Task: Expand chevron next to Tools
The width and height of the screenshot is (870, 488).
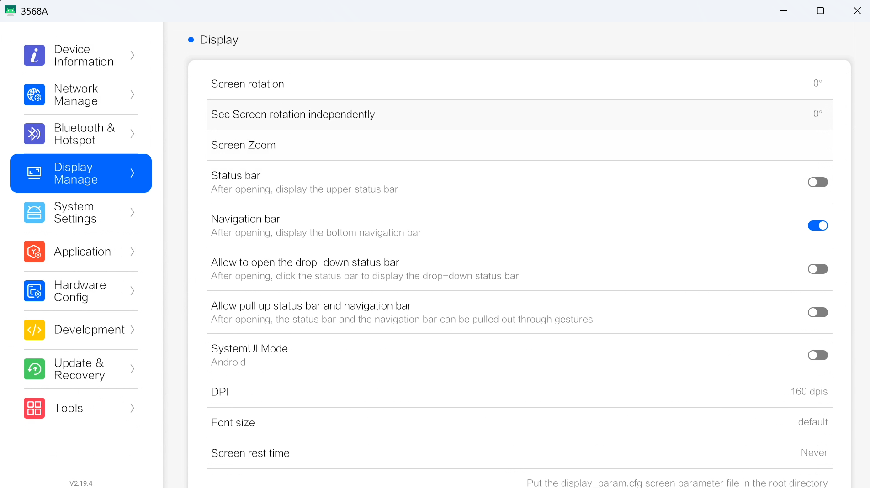Action: pos(132,408)
